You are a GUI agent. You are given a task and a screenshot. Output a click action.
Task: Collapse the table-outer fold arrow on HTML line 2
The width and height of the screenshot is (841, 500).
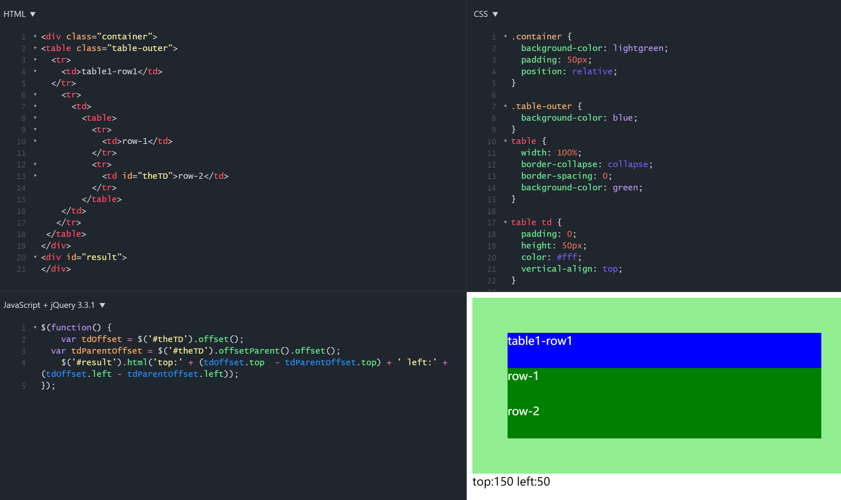[x=35, y=48]
